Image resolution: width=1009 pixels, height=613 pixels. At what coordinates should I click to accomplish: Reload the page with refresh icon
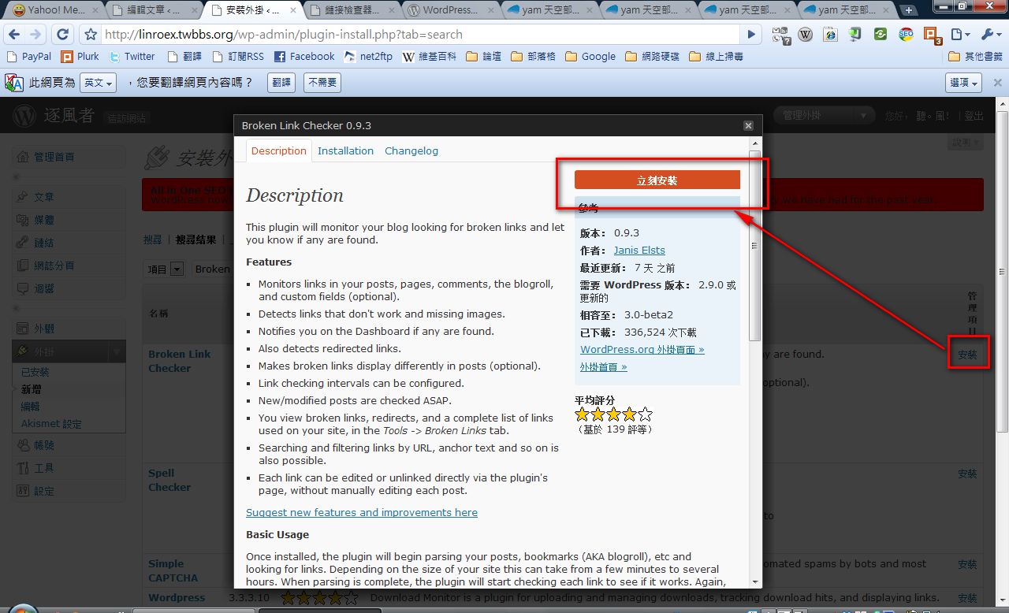(63, 35)
